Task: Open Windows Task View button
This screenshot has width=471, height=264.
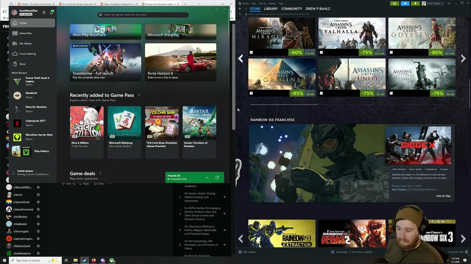Action: (x=66, y=260)
